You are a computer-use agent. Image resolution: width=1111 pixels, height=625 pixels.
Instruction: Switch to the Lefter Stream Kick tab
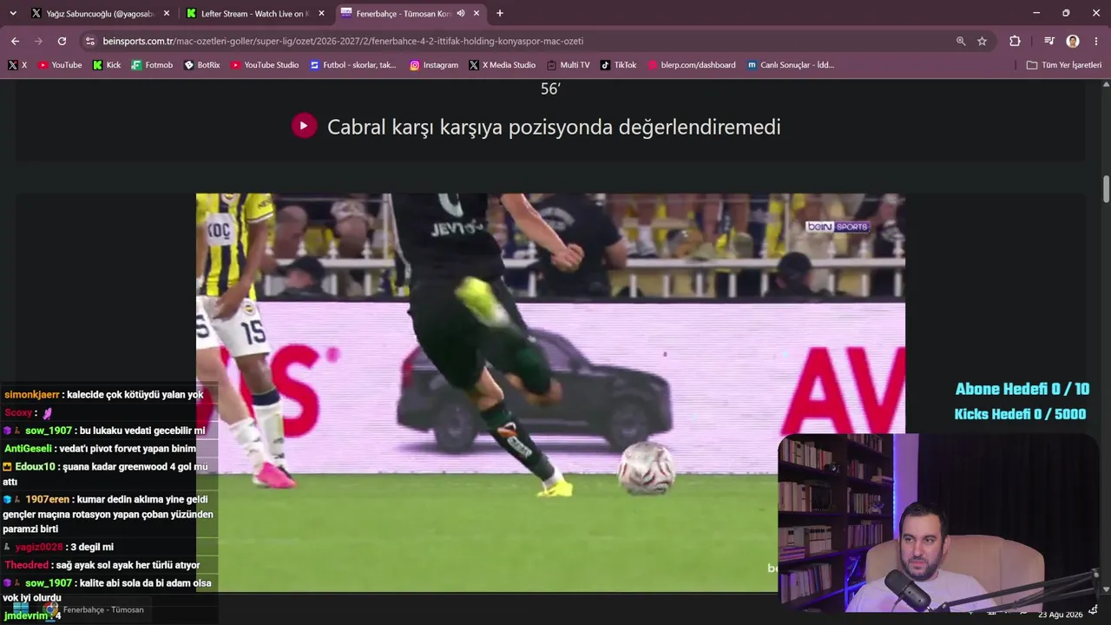[x=255, y=13]
